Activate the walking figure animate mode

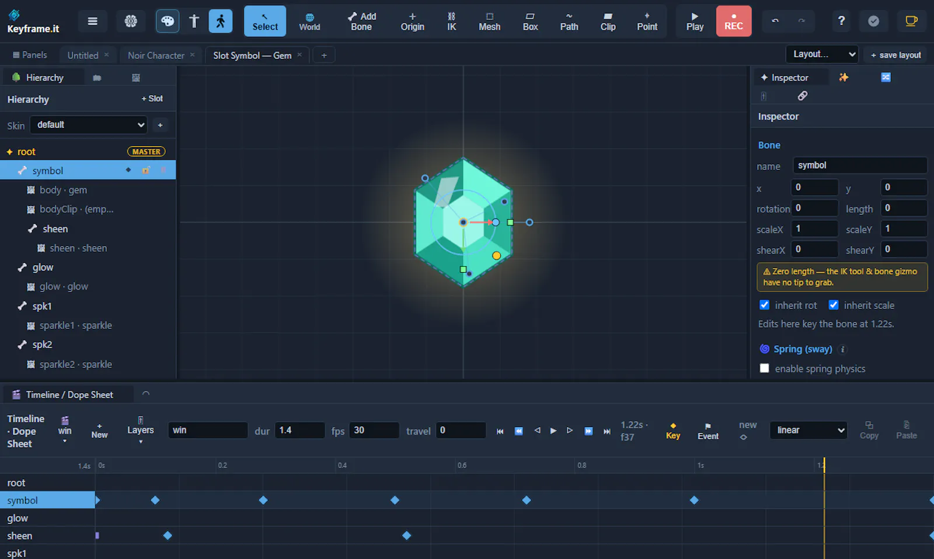point(221,22)
